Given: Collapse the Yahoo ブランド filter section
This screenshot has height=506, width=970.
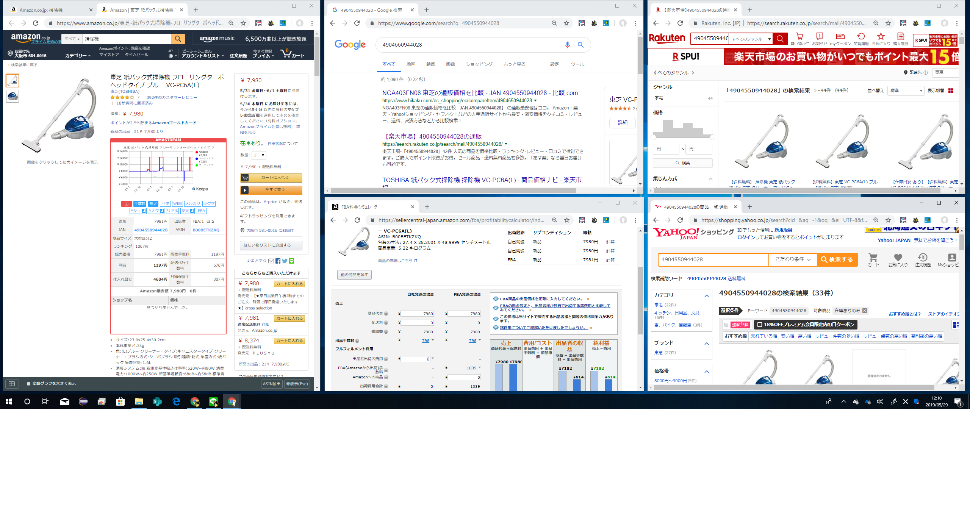Looking at the screenshot, I should (706, 344).
